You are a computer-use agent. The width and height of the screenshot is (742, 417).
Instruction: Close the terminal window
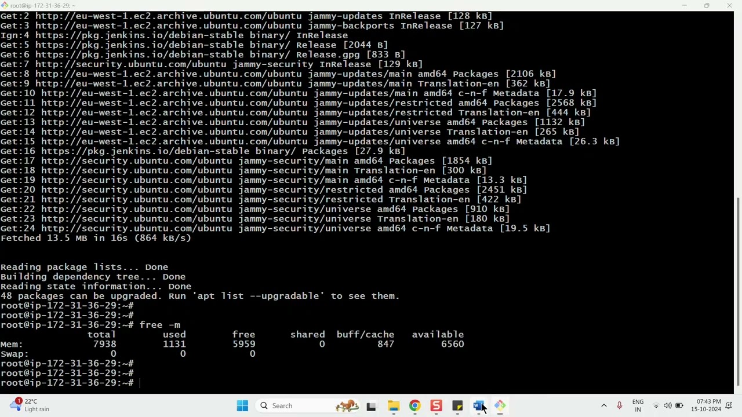pyautogui.click(x=729, y=5)
